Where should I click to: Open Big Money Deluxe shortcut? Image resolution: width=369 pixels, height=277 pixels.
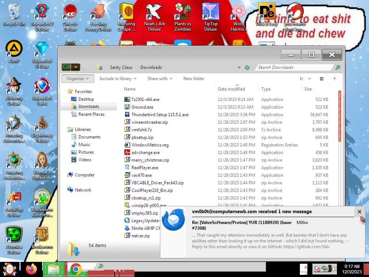coord(42,129)
